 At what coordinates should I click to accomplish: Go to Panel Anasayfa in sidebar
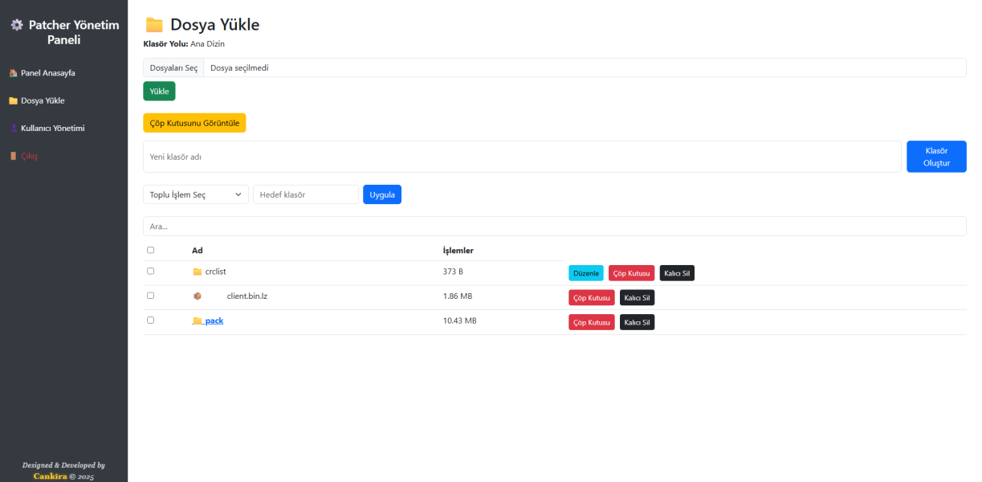(48, 73)
